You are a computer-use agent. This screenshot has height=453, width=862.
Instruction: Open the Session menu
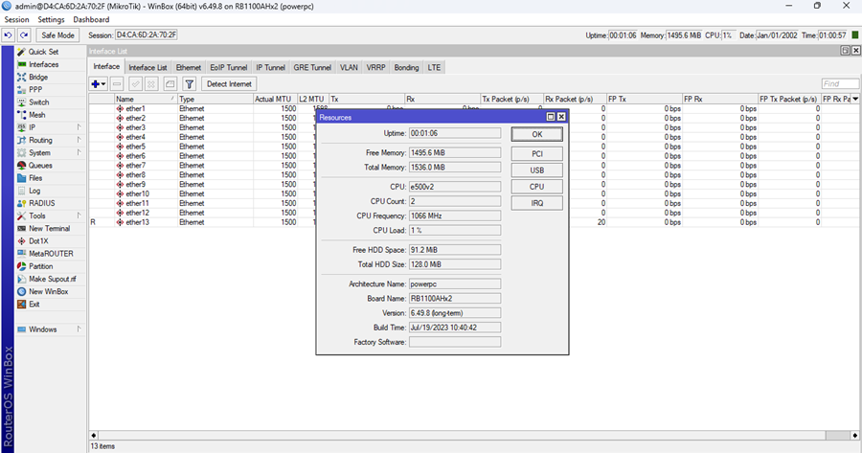(16, 19)
